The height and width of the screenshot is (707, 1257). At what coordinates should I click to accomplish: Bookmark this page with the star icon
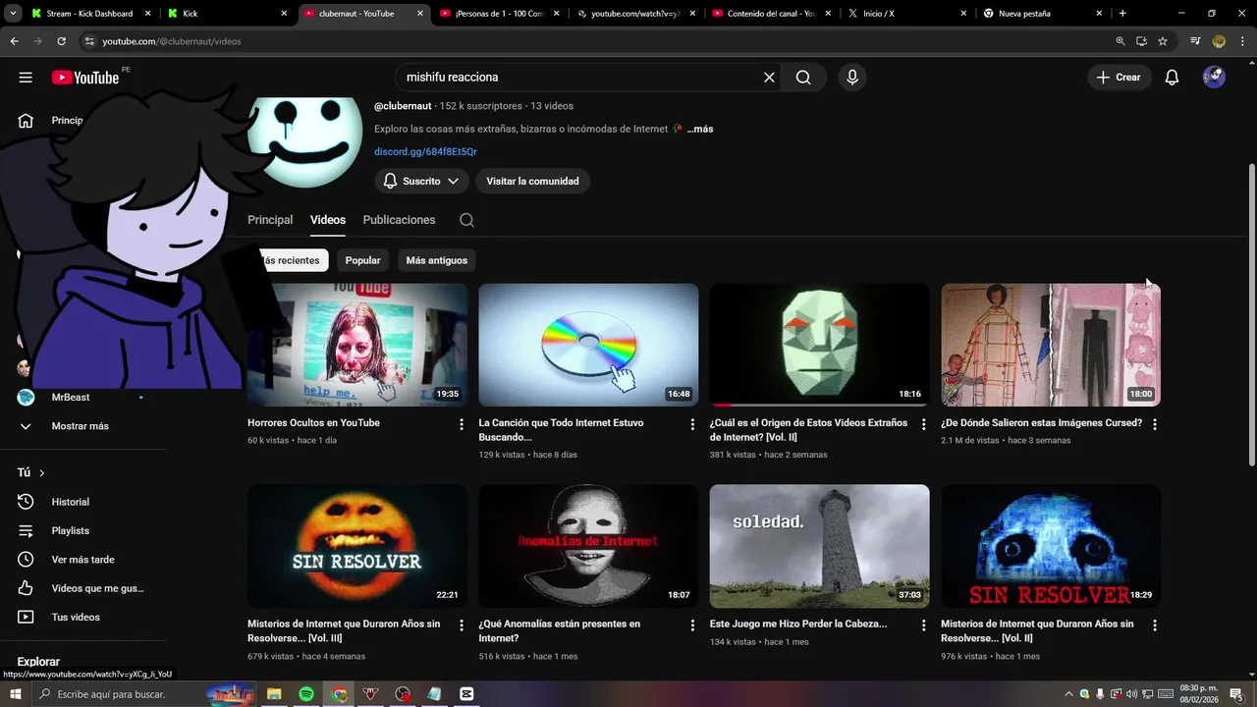tap(1163, 41)
